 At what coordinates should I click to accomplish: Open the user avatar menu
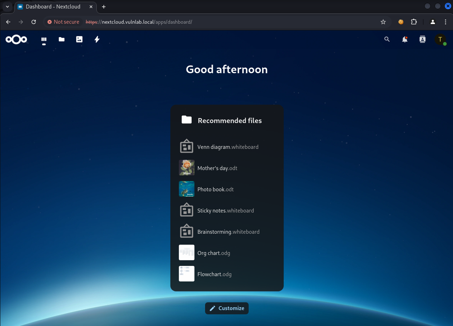coord(440,39)
